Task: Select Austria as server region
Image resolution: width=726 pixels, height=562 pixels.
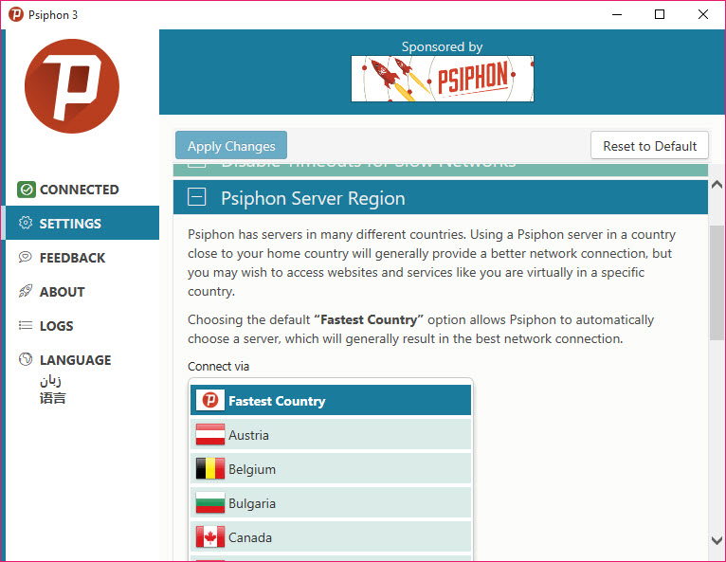Action: [x=331, y=434]
